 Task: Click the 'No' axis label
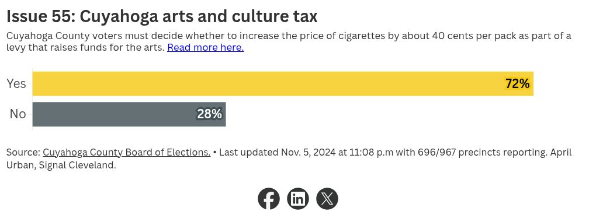(x=18, y=114)
